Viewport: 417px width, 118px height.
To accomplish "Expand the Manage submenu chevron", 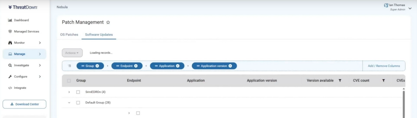I will (x=40, y=54).
